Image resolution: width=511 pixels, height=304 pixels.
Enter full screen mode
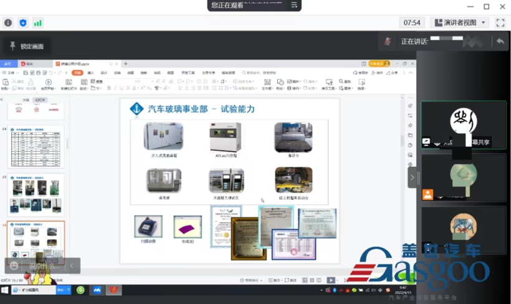point(500,22)
